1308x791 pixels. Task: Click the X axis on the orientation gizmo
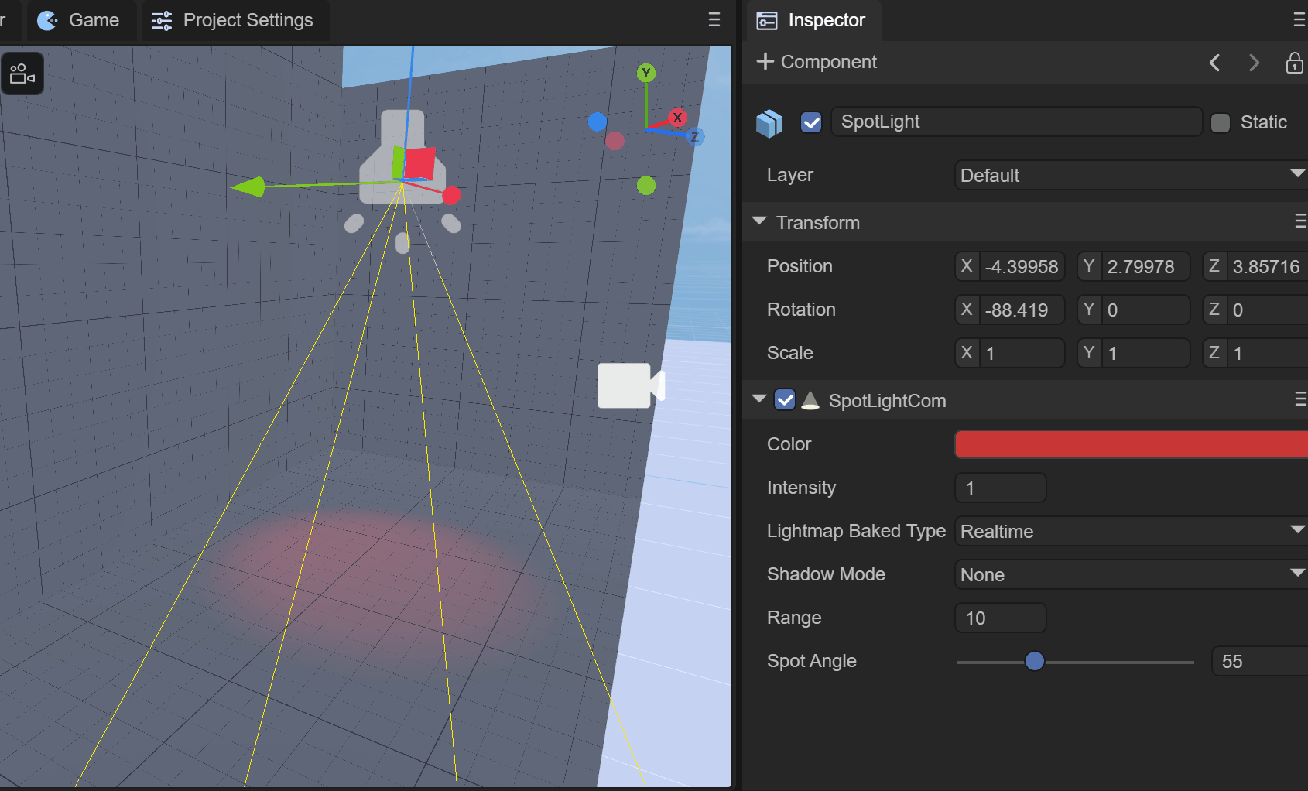677,118
